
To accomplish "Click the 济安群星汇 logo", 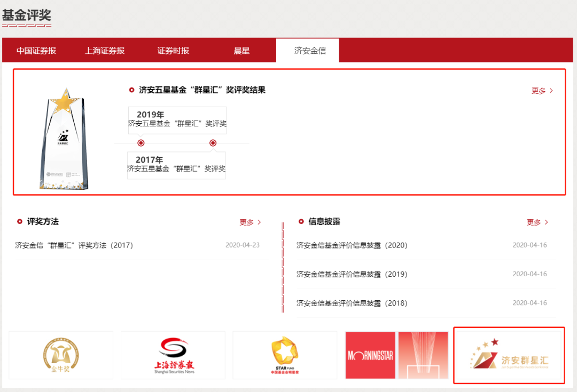I will pyautogui.click(x=509, y=355).
